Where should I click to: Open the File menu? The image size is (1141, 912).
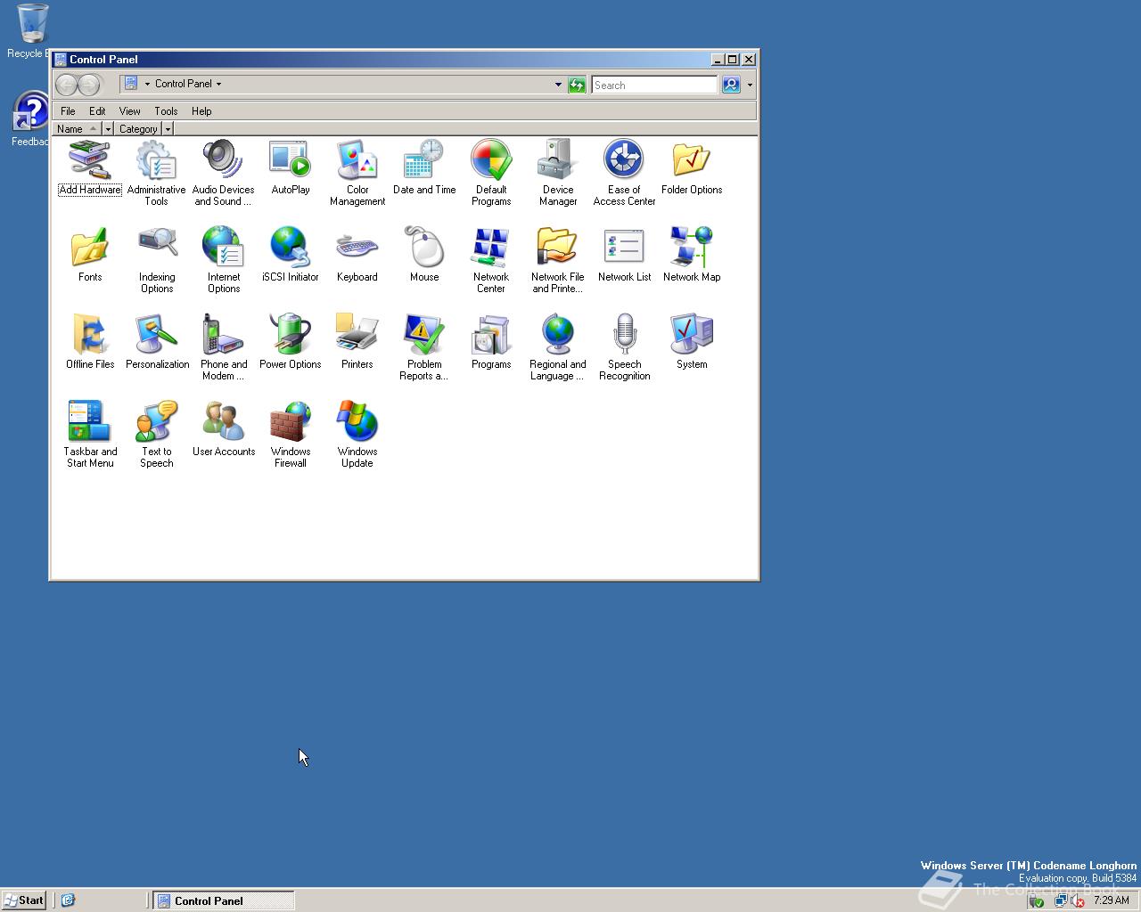coord(68,111)
